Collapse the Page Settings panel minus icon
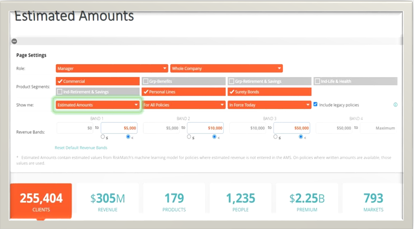The width and height of the screenshot is (414, 229). pyautogui.click(x=14, y=41)
